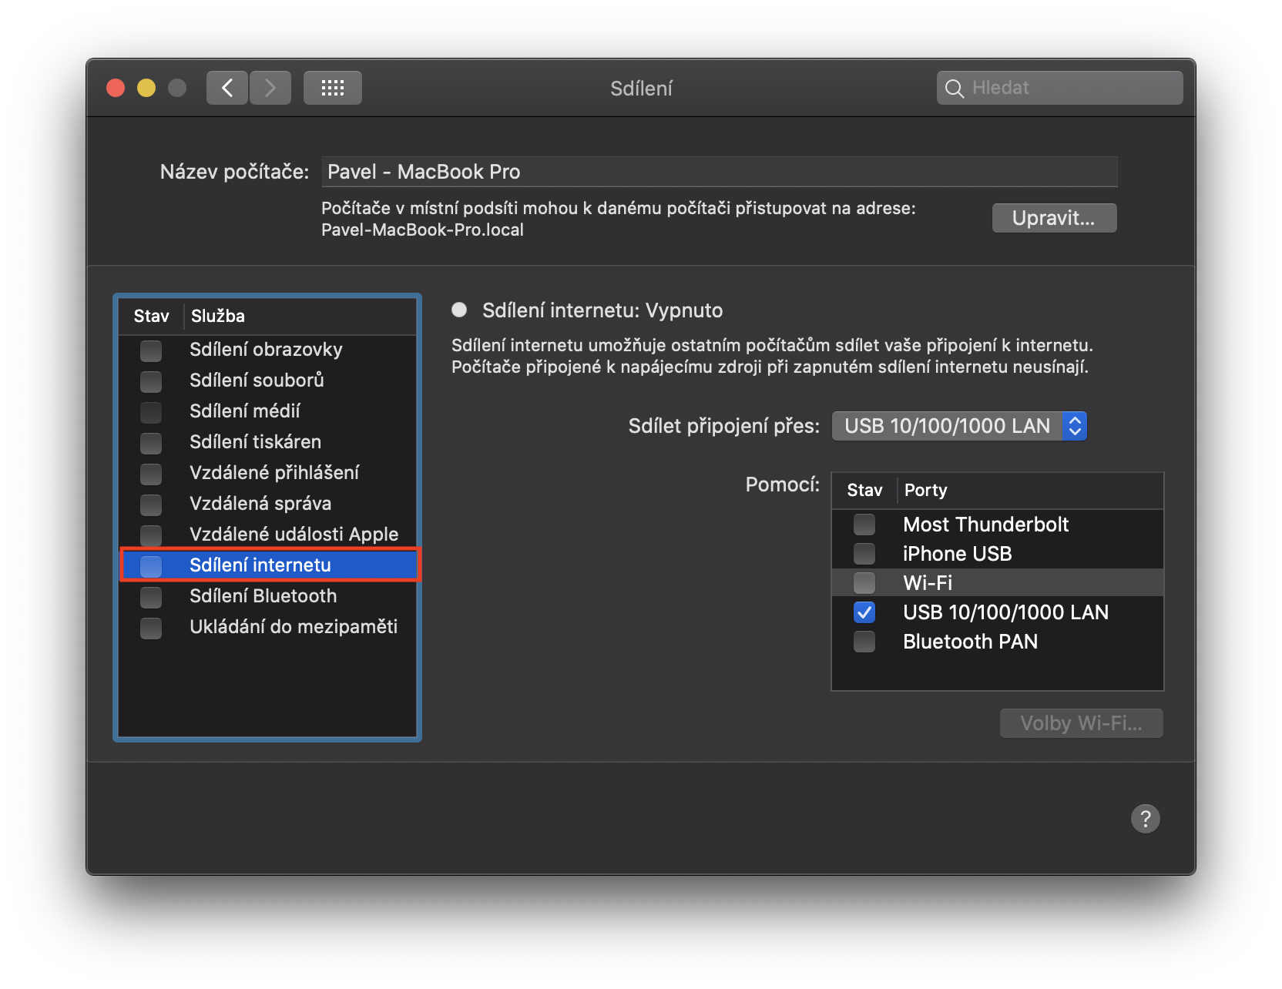The width and height of the screenshot is (1282, 989).
Task: Select Vzdálená správa service row
Action: (260, 504)
